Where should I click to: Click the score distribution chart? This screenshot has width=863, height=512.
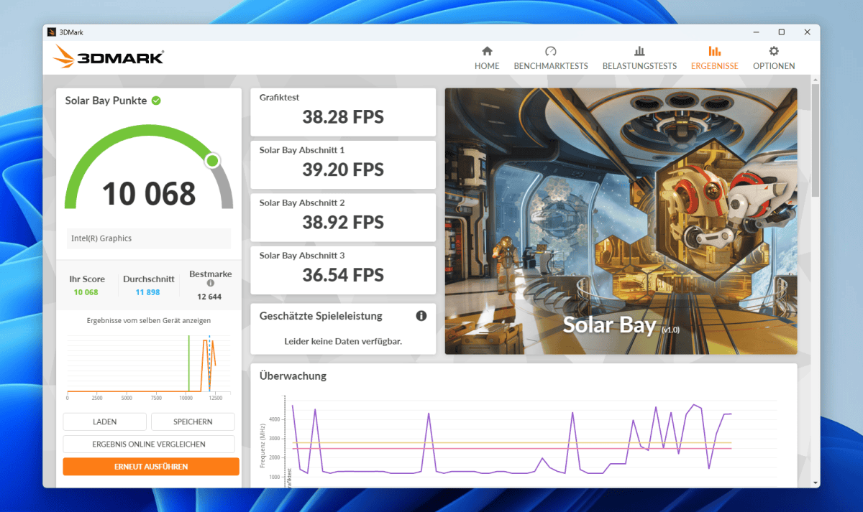149,366
